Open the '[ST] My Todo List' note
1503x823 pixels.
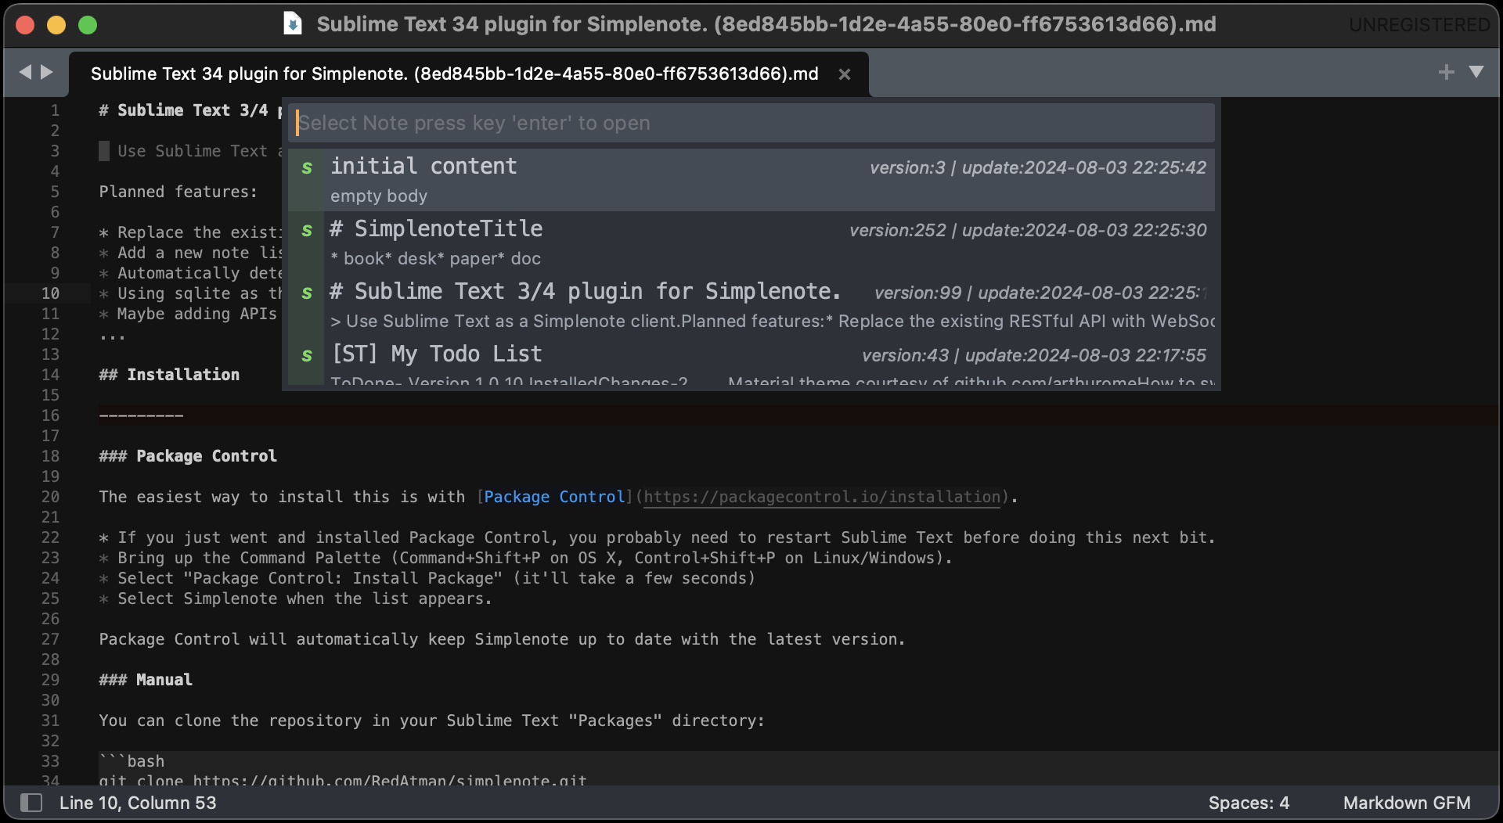pyautogui.click(x=751, y=361)
